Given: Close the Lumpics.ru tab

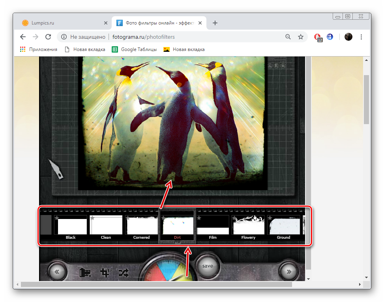Looking at the screenshot, I should 105,23.
